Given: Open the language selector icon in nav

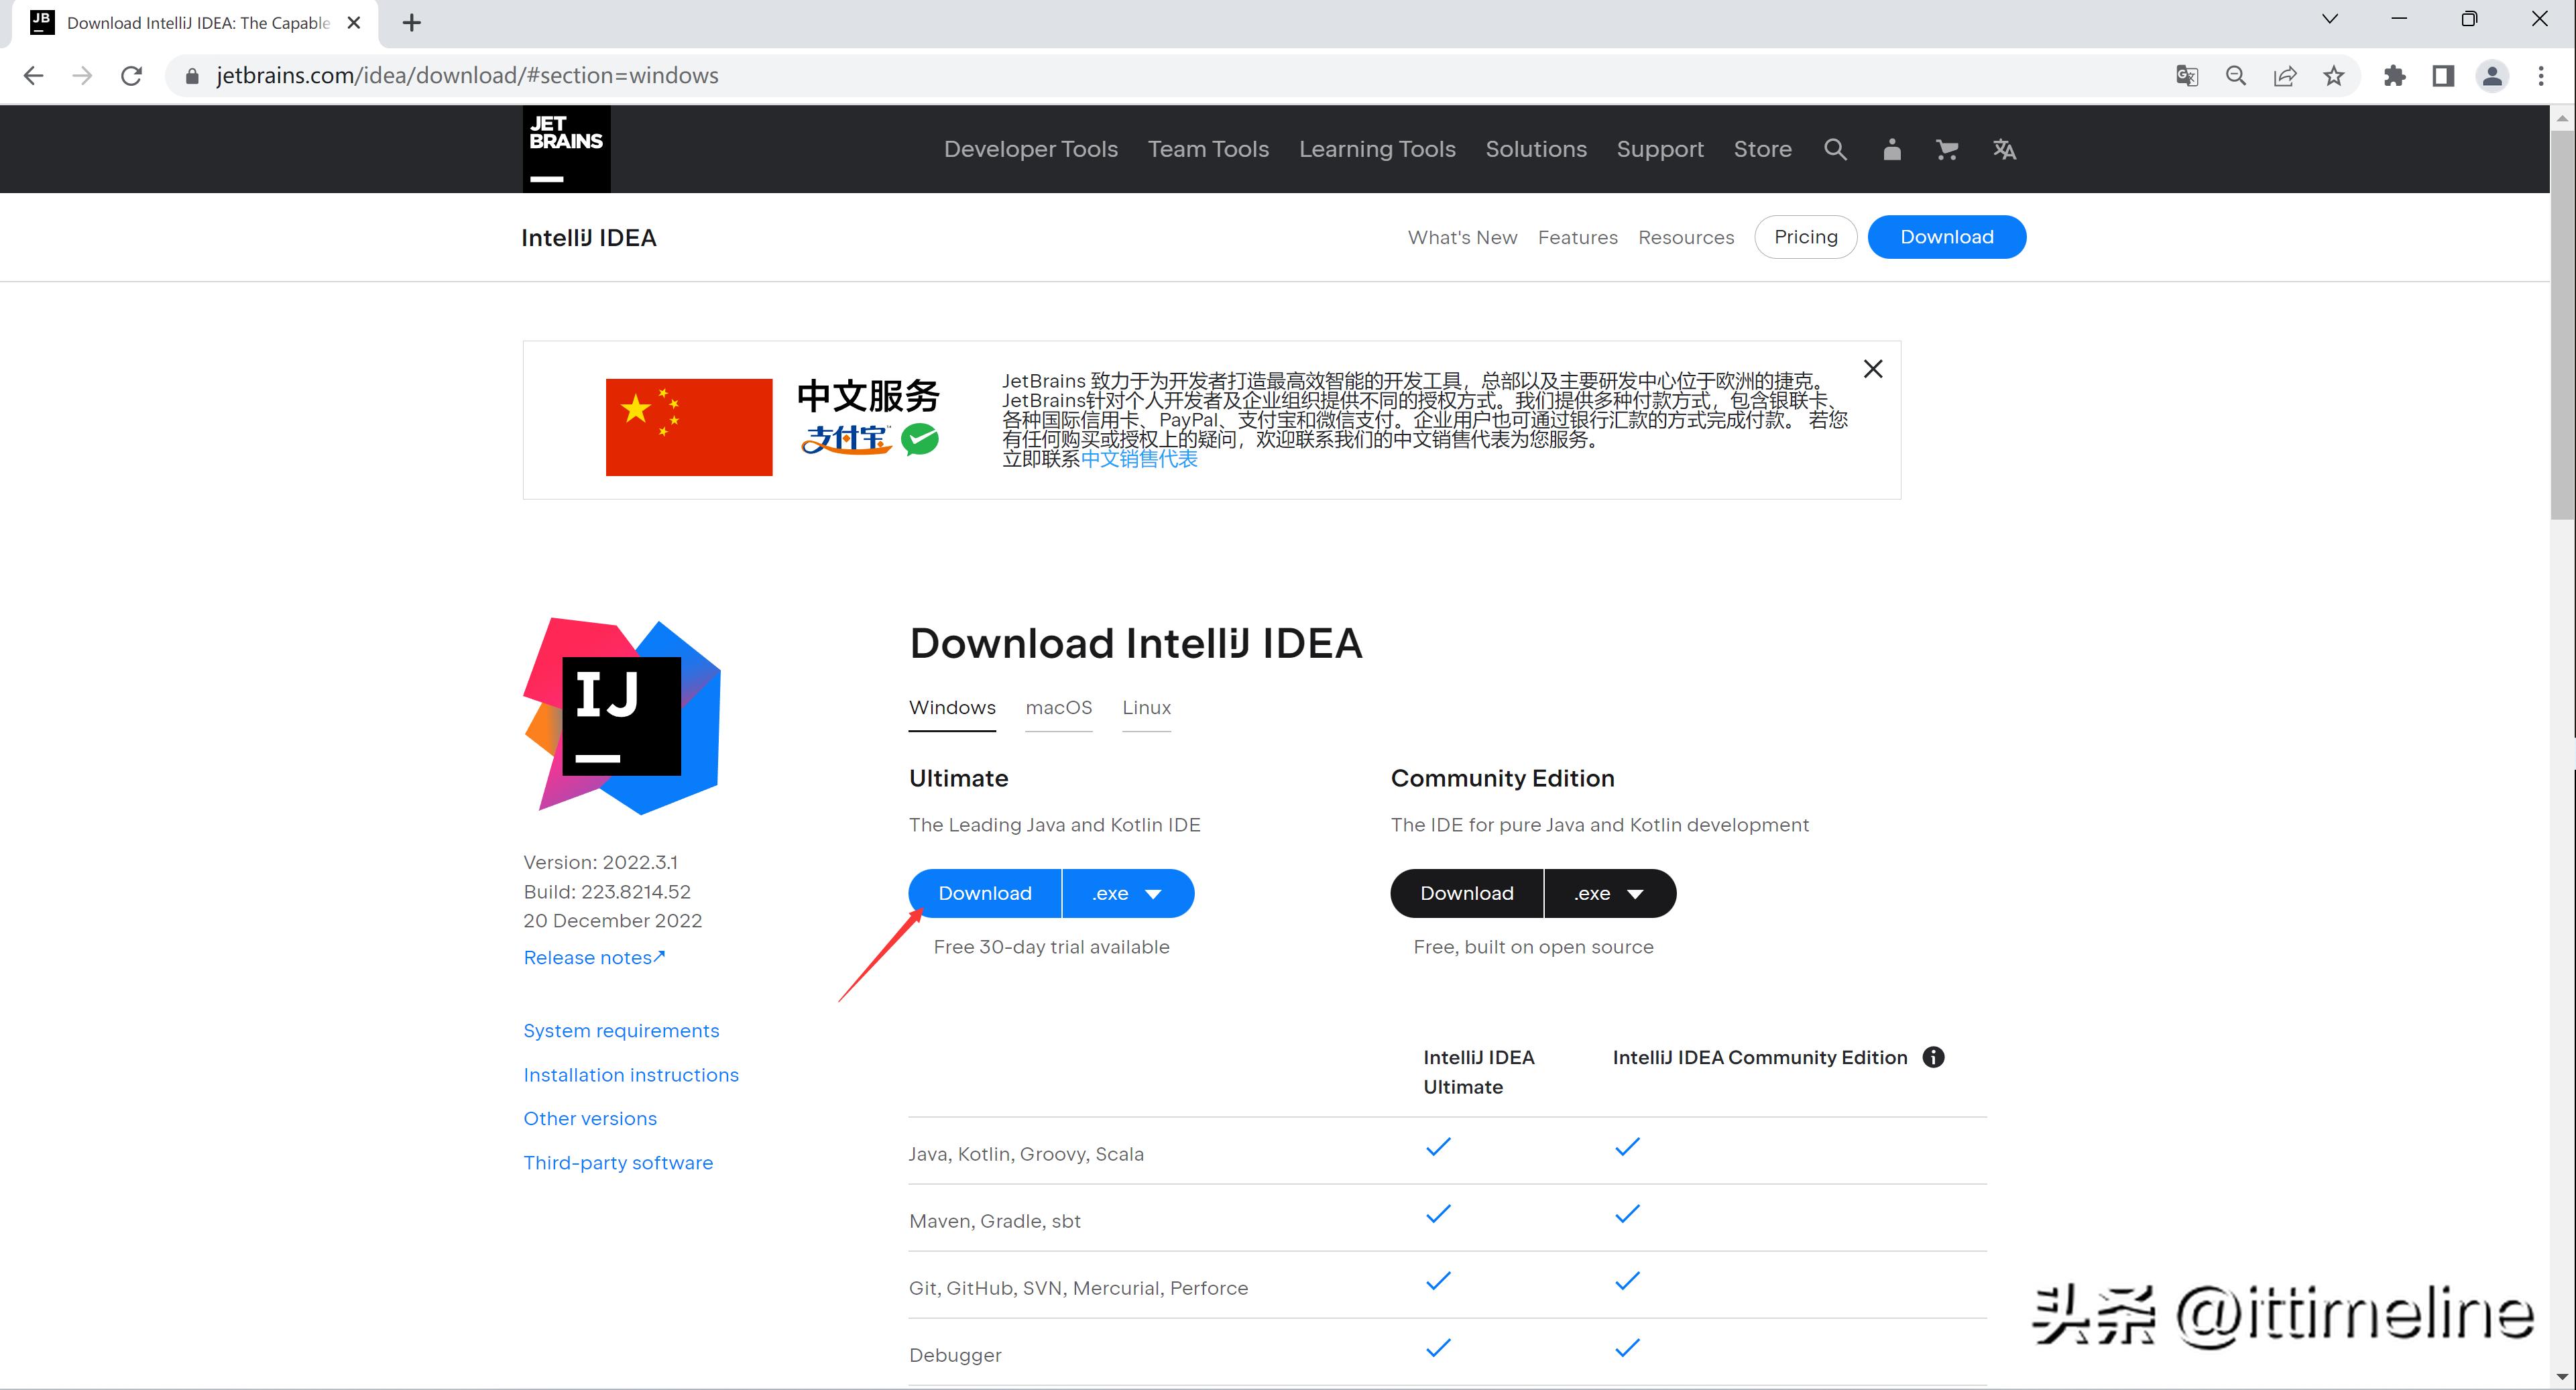Looking at the screenshot, I should pos(2004,150).
